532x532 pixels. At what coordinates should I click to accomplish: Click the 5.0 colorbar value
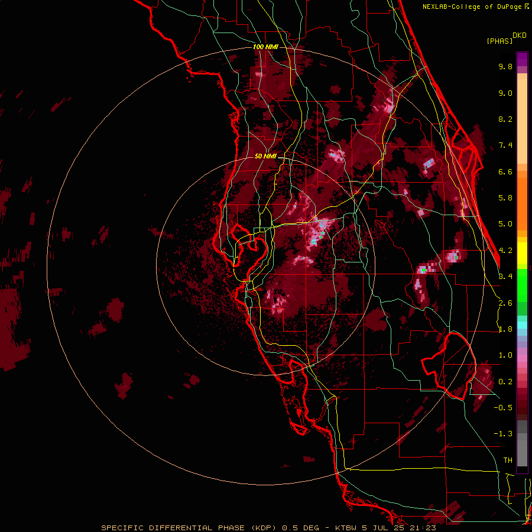(x=505, y=224)
